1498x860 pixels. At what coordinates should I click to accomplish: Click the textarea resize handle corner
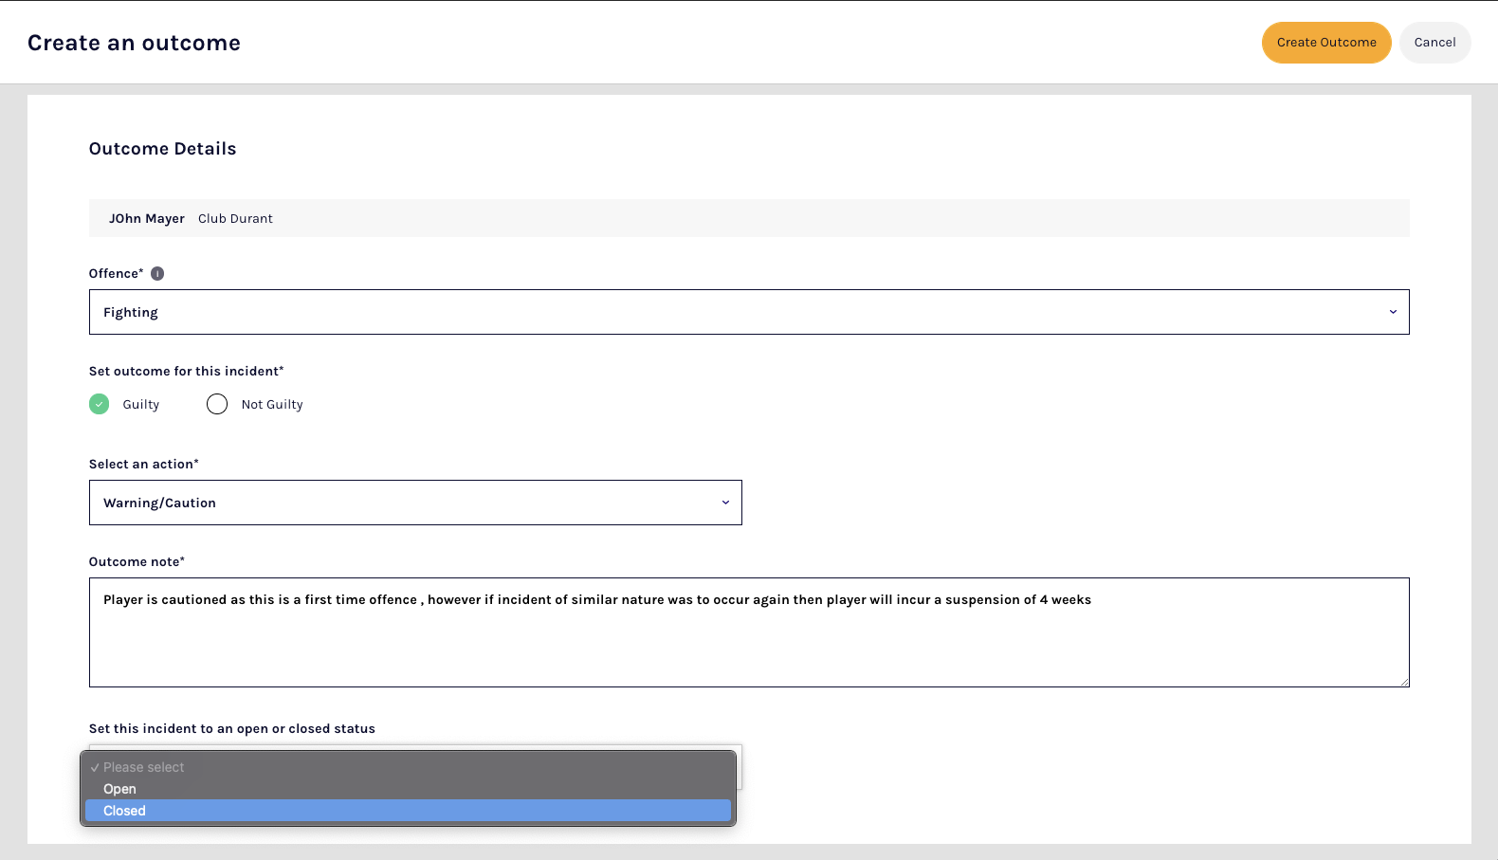tap(1403, 681)
